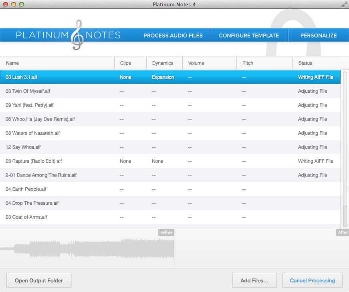The width and height of the screenshot is (349, 292).
Task: Click the Writing AIFF File status of Lush 3.1
Action: pyautogui.click(x=315, y=77)
